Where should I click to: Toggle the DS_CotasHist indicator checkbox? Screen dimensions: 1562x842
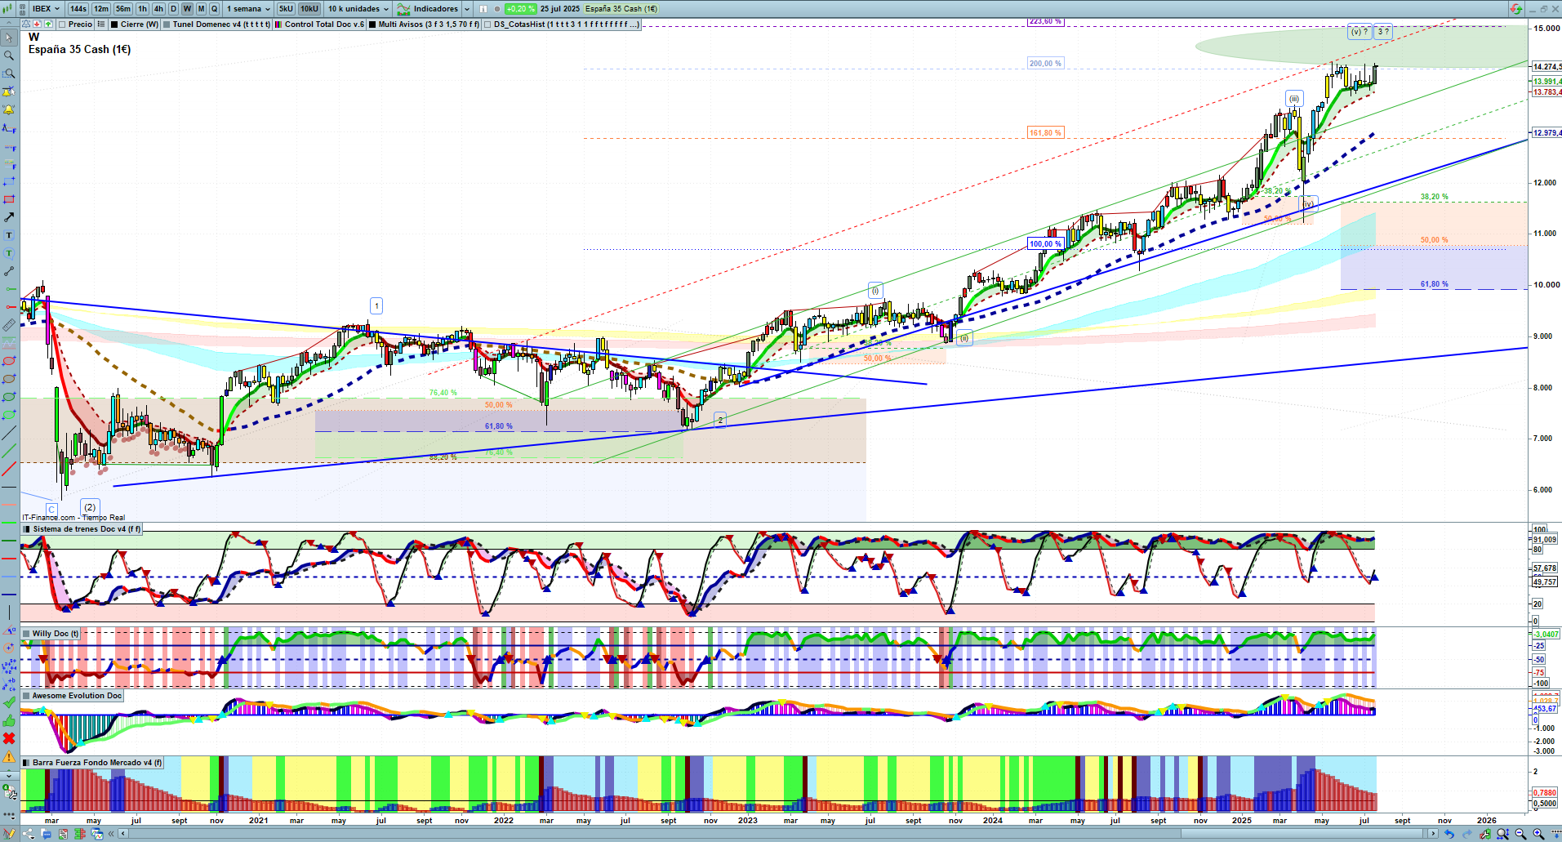pyautogui.click(x=488, y=25)
